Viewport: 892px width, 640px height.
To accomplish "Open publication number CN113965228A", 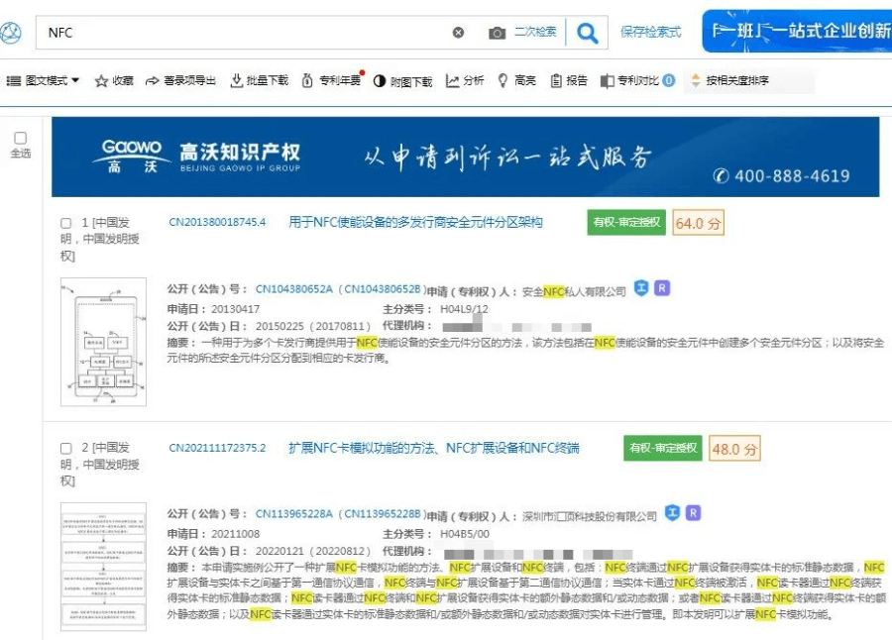I will (295, 515).
